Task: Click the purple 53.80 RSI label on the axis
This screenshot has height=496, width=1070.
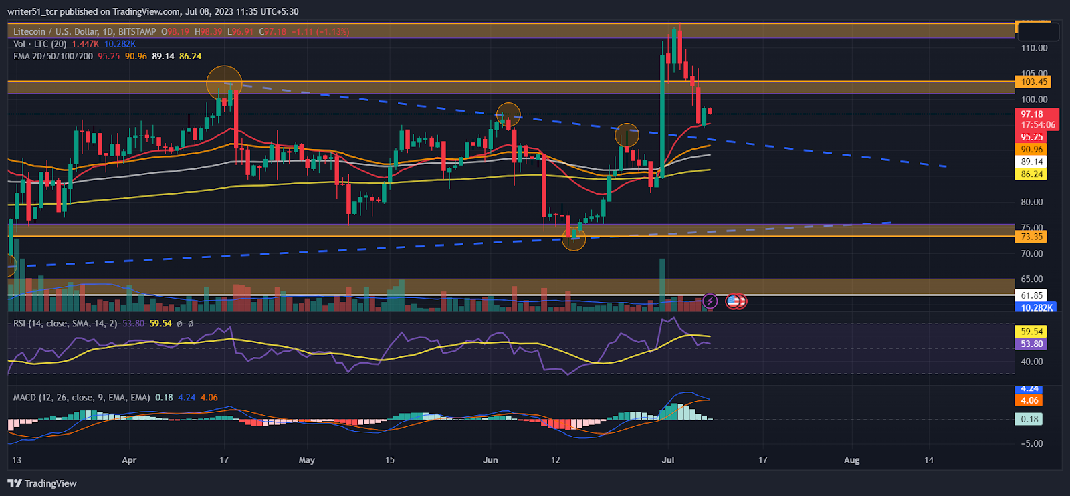Action: (1031, 344)
